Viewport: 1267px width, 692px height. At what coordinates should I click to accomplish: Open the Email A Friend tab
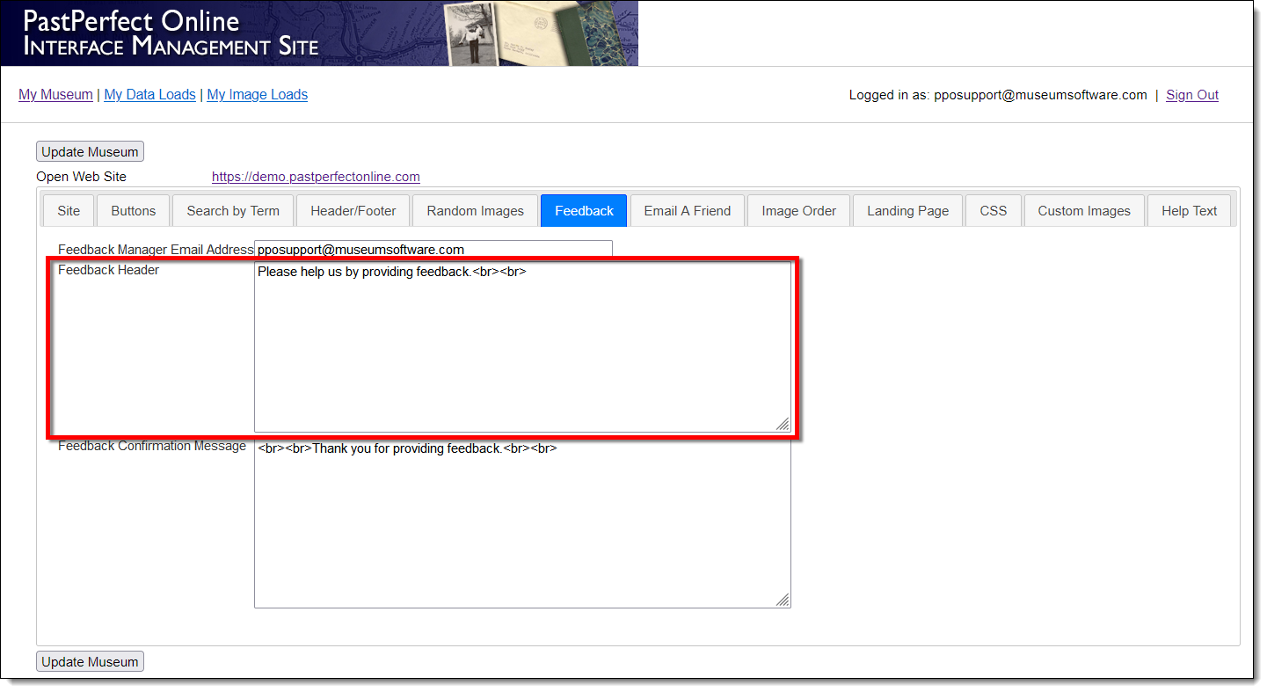click(688, 211)
